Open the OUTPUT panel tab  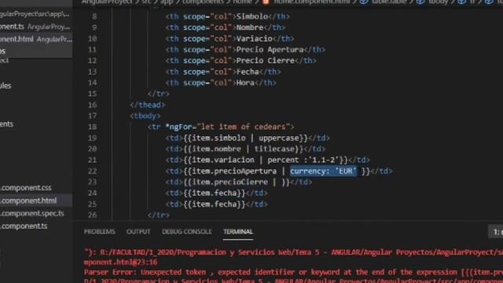138,231
